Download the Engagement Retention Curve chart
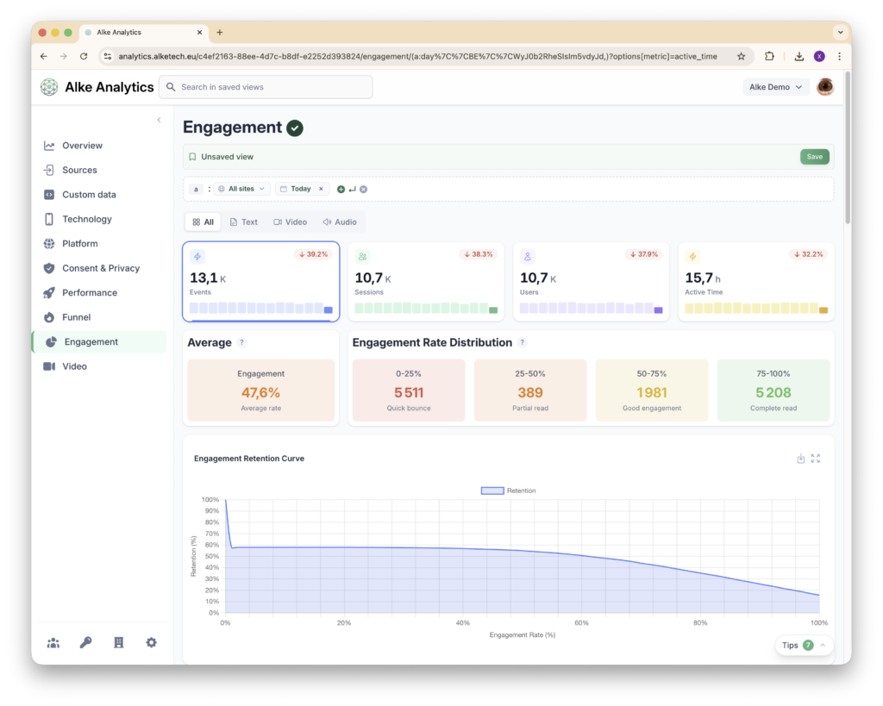 point(801,459)
